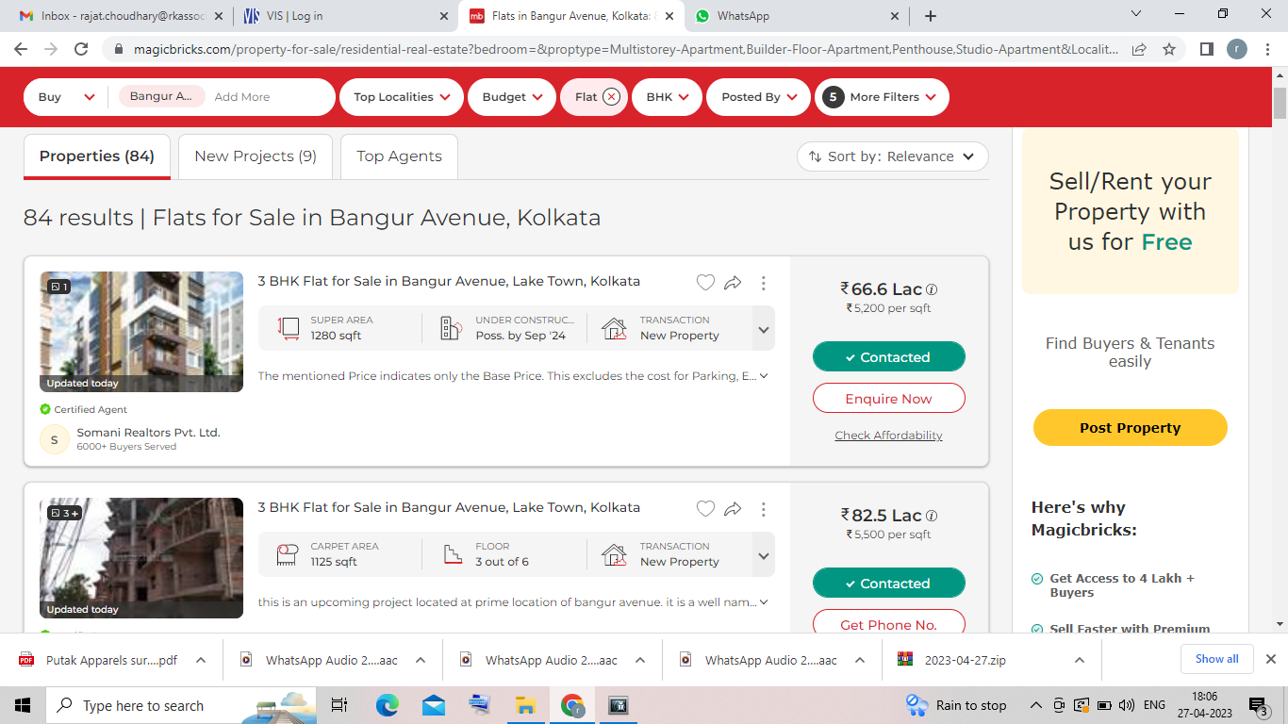1288x724 pixels.
Task: Share the 66.6 Lac flat listing
Action: (x=733, y=282)
